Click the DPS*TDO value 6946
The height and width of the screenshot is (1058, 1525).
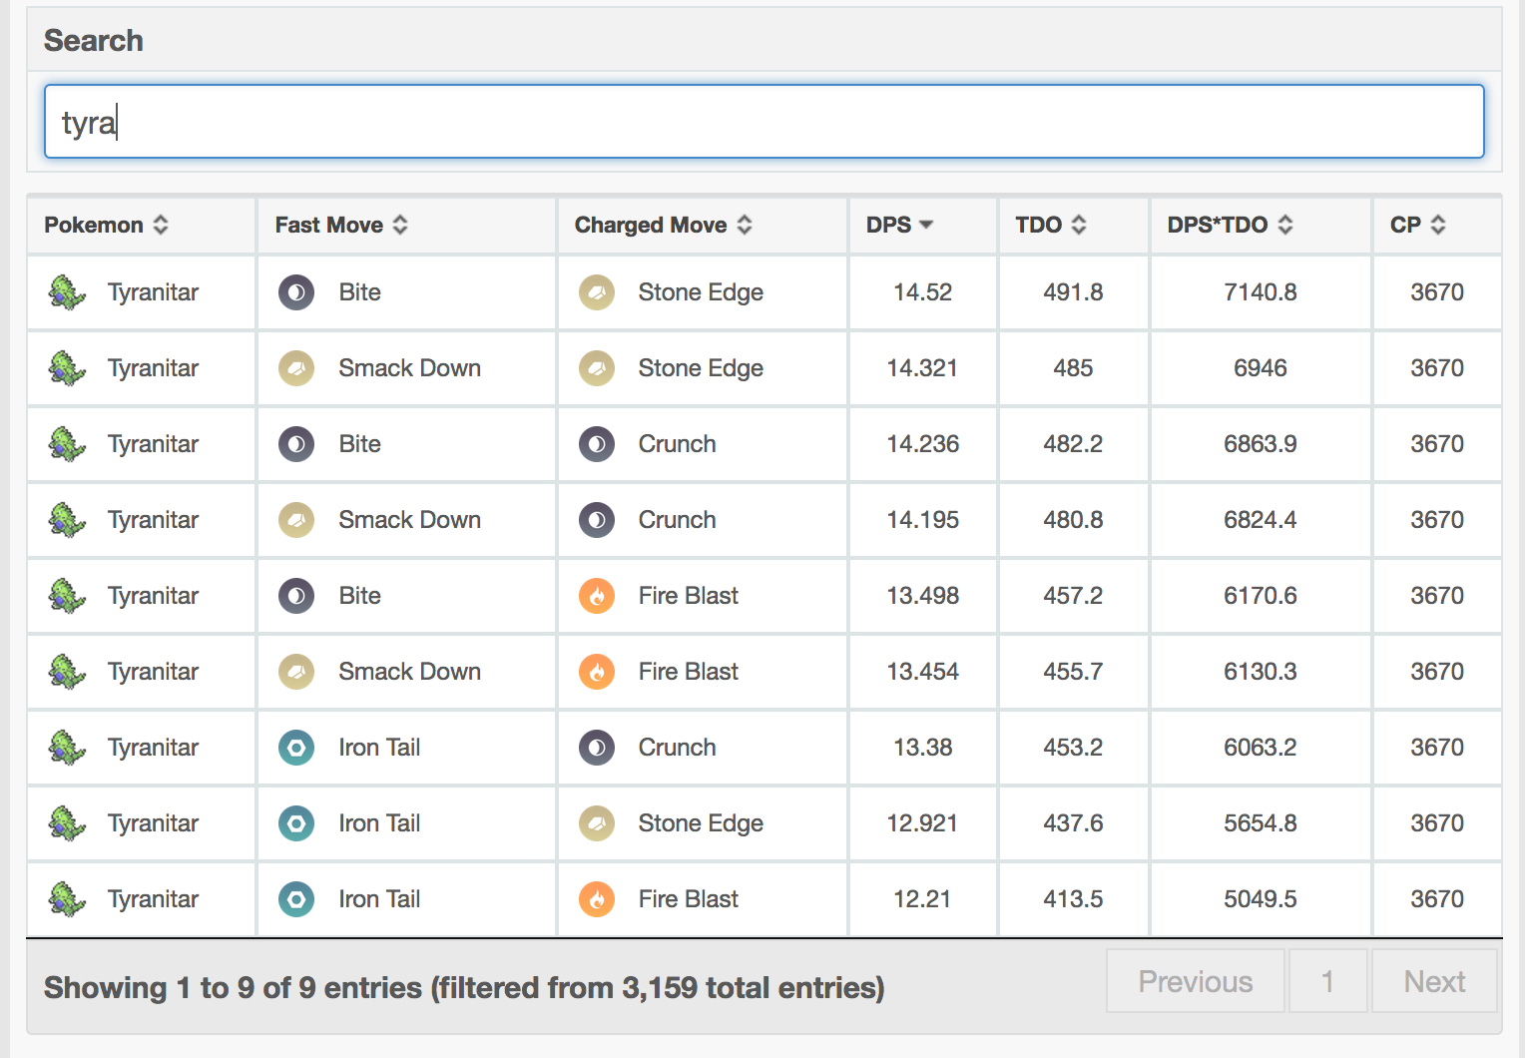1261,368
